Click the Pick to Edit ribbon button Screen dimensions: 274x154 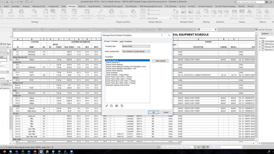click(154, 14)
